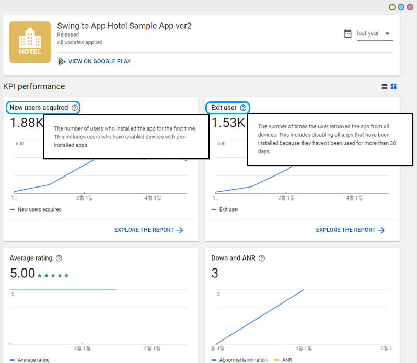The height and width of the screenshot is (363, 417).
Task: Click help icon beside Exit user title
Action: 243,108
